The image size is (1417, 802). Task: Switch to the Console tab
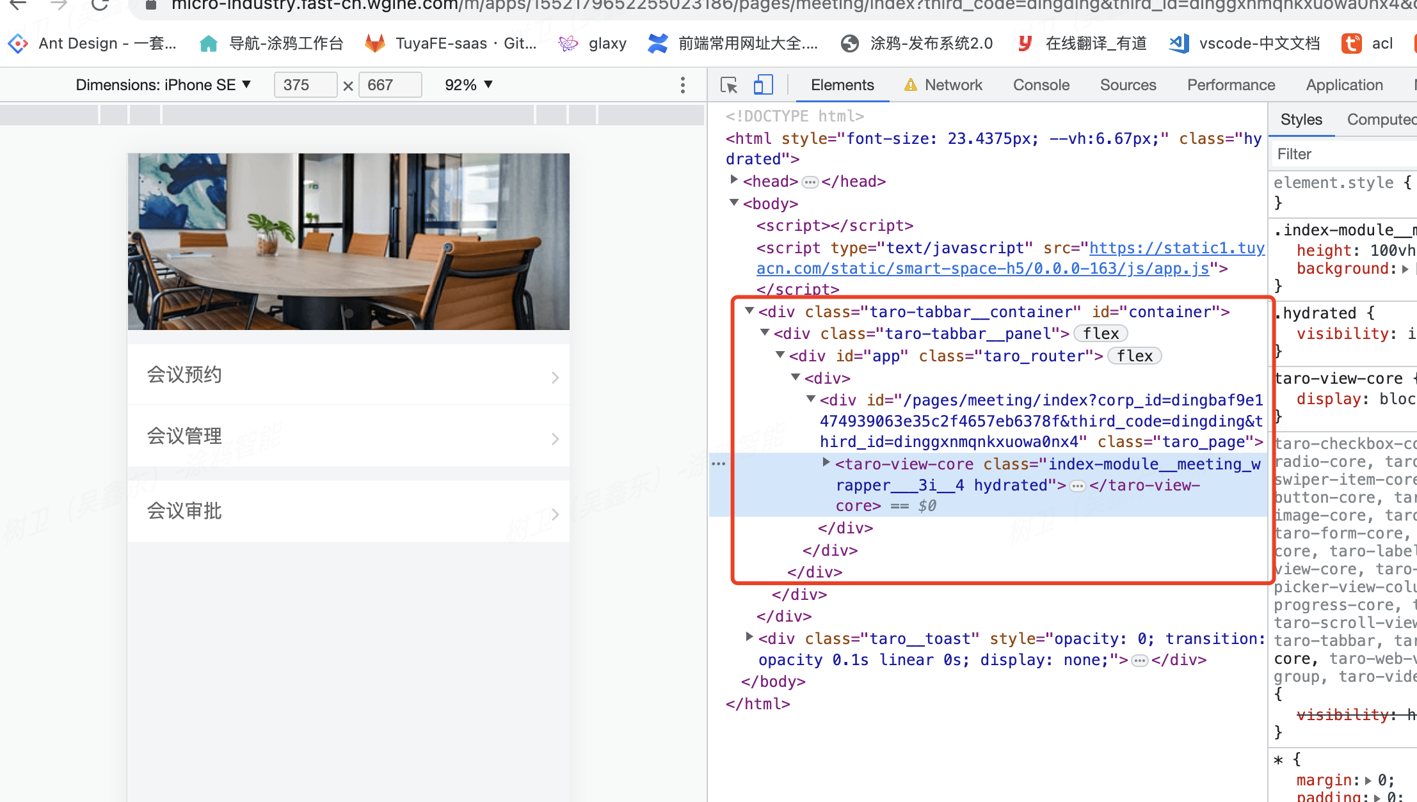[1041, 85]
